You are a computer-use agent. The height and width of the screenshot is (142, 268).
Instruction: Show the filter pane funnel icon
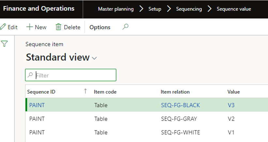(x=4, y=43)
